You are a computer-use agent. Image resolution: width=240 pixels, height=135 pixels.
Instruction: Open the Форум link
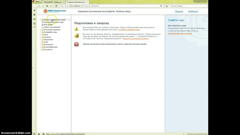click(179, 11)
